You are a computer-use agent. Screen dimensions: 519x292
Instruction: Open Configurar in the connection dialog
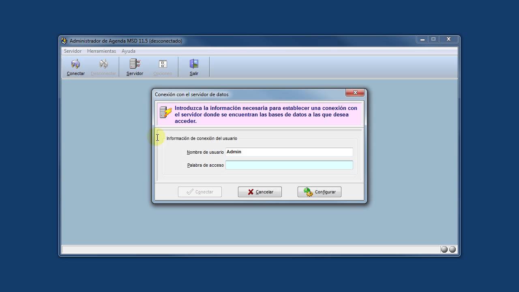[320, 192]
